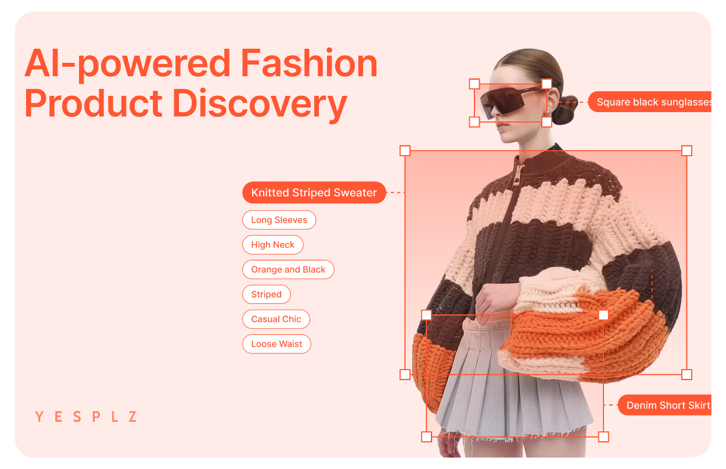Select the High Neck tag
This screenshot has width=726, height=469.
tap(273, 245)
